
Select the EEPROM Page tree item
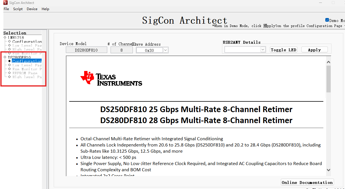pos(25,73)
